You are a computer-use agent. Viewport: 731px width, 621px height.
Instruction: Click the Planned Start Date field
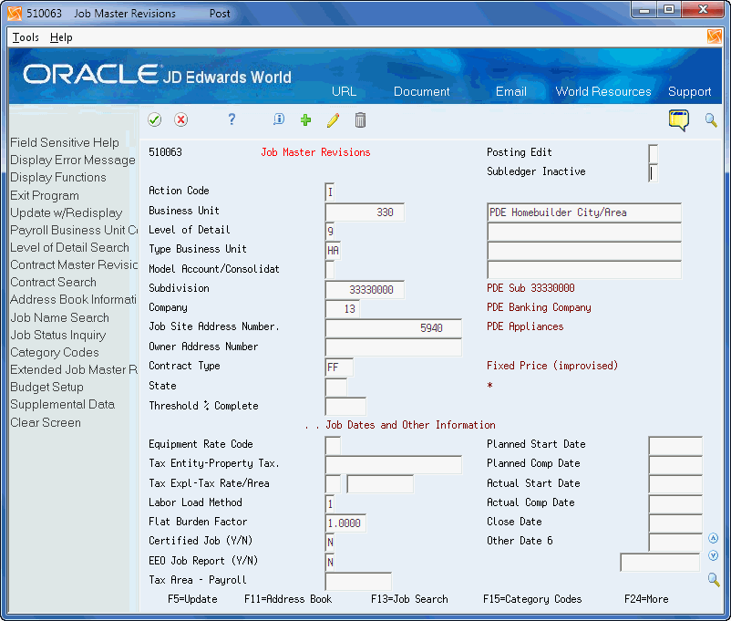coord(675,446)
